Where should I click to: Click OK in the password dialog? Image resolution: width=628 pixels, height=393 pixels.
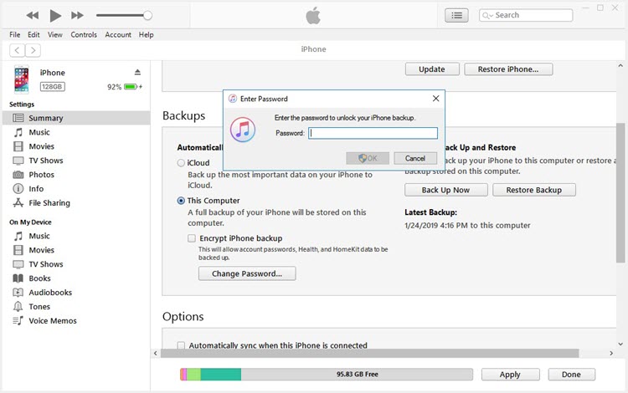(x=368, y=158)
